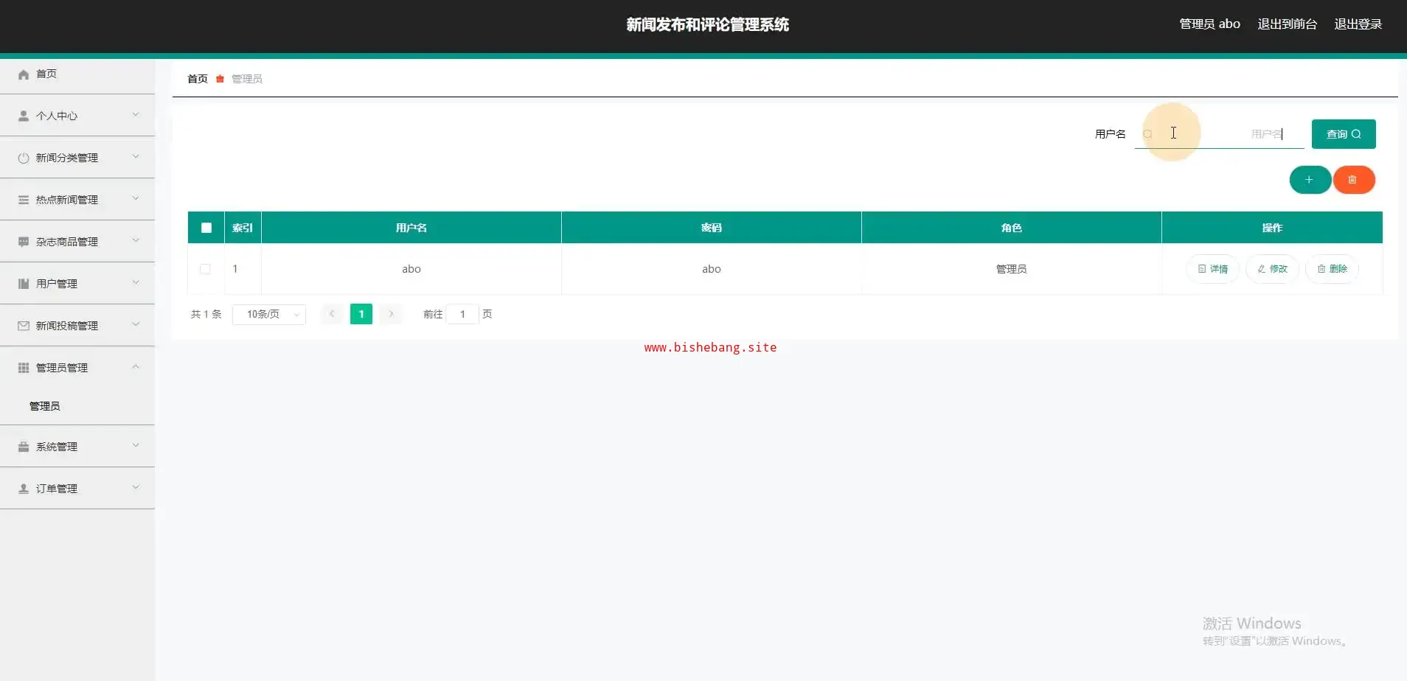Click the green plus add button

pos(1310,180)
